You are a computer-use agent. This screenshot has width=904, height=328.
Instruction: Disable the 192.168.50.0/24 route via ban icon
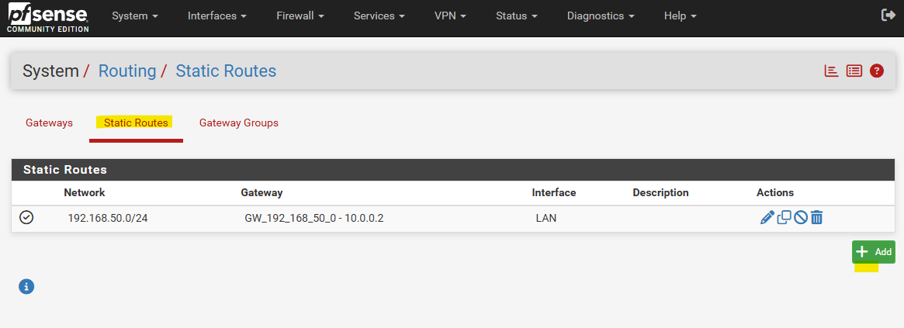tap(800, 218)
